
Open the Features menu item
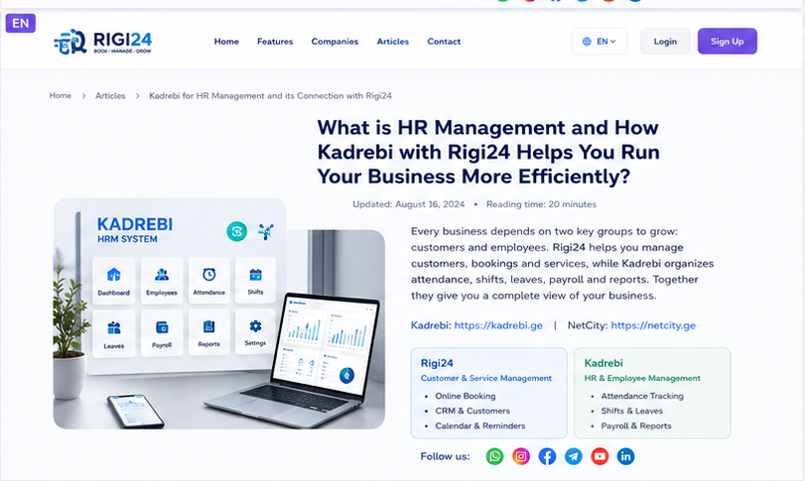(275, 42)
